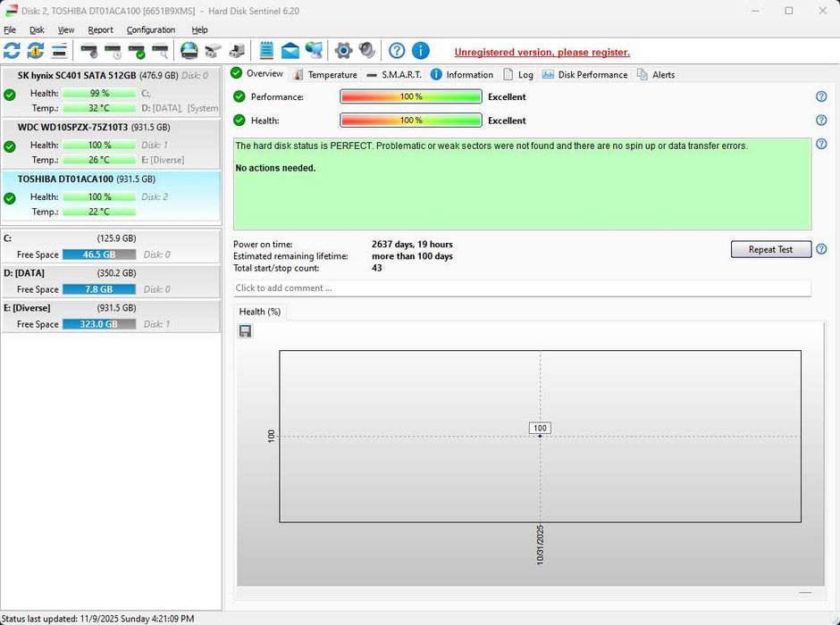Click the network monitor globe icon
The height and width of the screenshot is (625, 840).
point(314,52)
